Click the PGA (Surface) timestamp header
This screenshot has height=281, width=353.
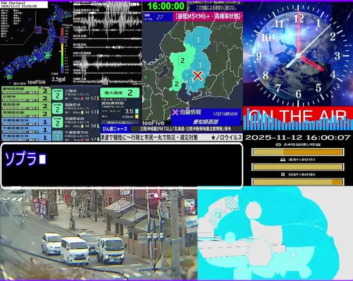(24, 5)
